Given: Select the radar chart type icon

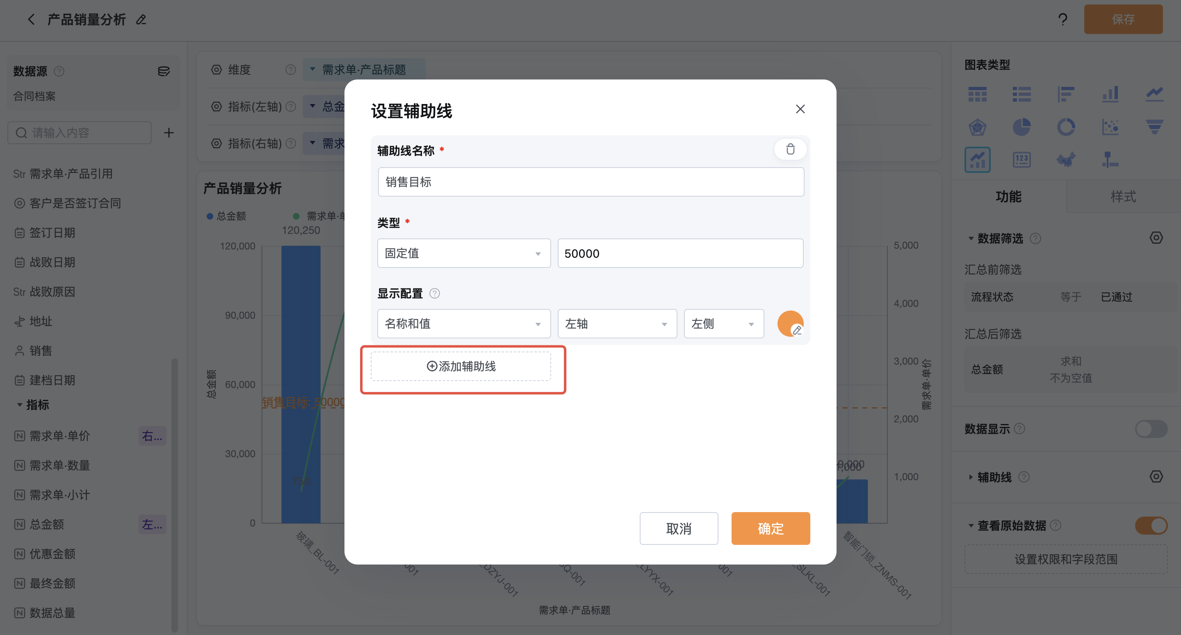Looking at the screenshot, I should 977,127.
